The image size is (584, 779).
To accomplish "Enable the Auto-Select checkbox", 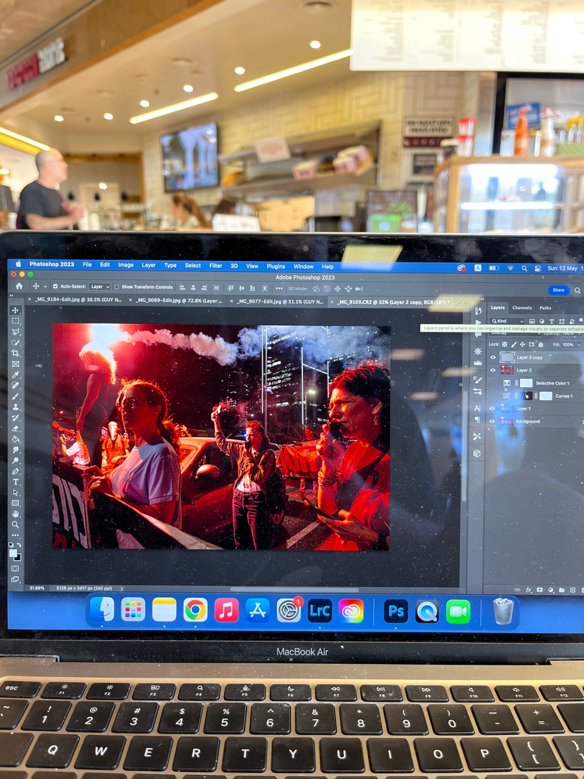I will pyautogui.click(x=55, y=286).
